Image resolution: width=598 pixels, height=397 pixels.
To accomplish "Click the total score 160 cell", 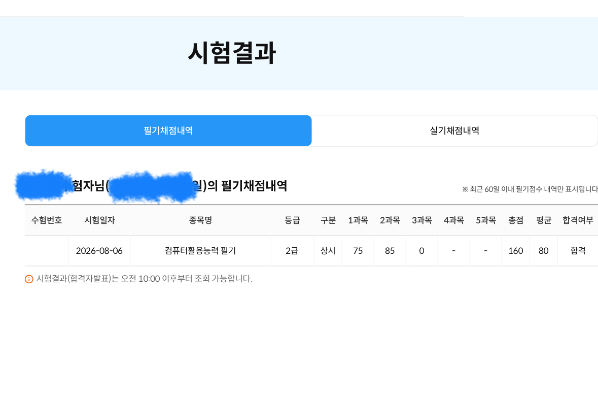I will [x=516, y=251].
